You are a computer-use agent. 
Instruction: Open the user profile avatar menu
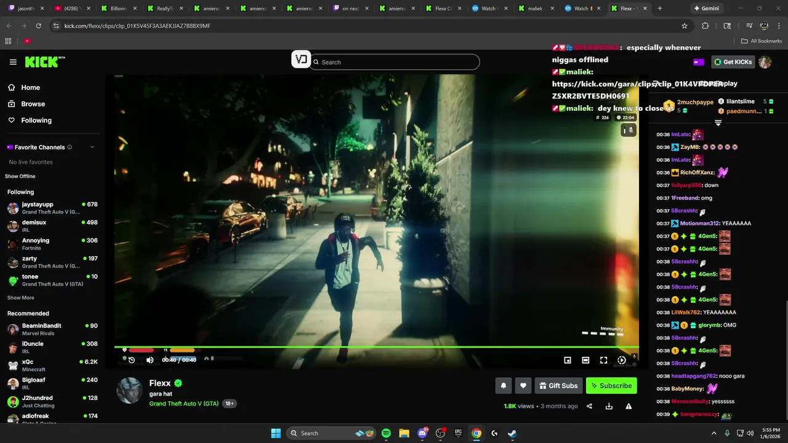click(x=765, y=62)
